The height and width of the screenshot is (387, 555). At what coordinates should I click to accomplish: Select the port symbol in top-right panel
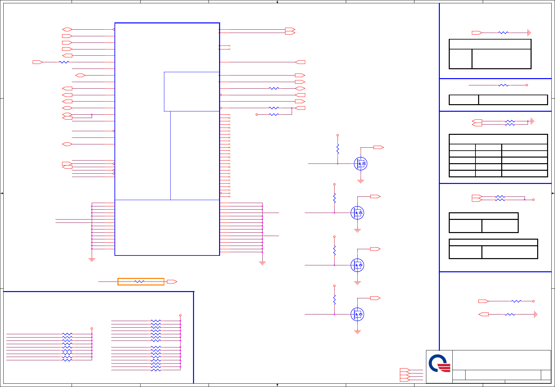pos(477,33)
